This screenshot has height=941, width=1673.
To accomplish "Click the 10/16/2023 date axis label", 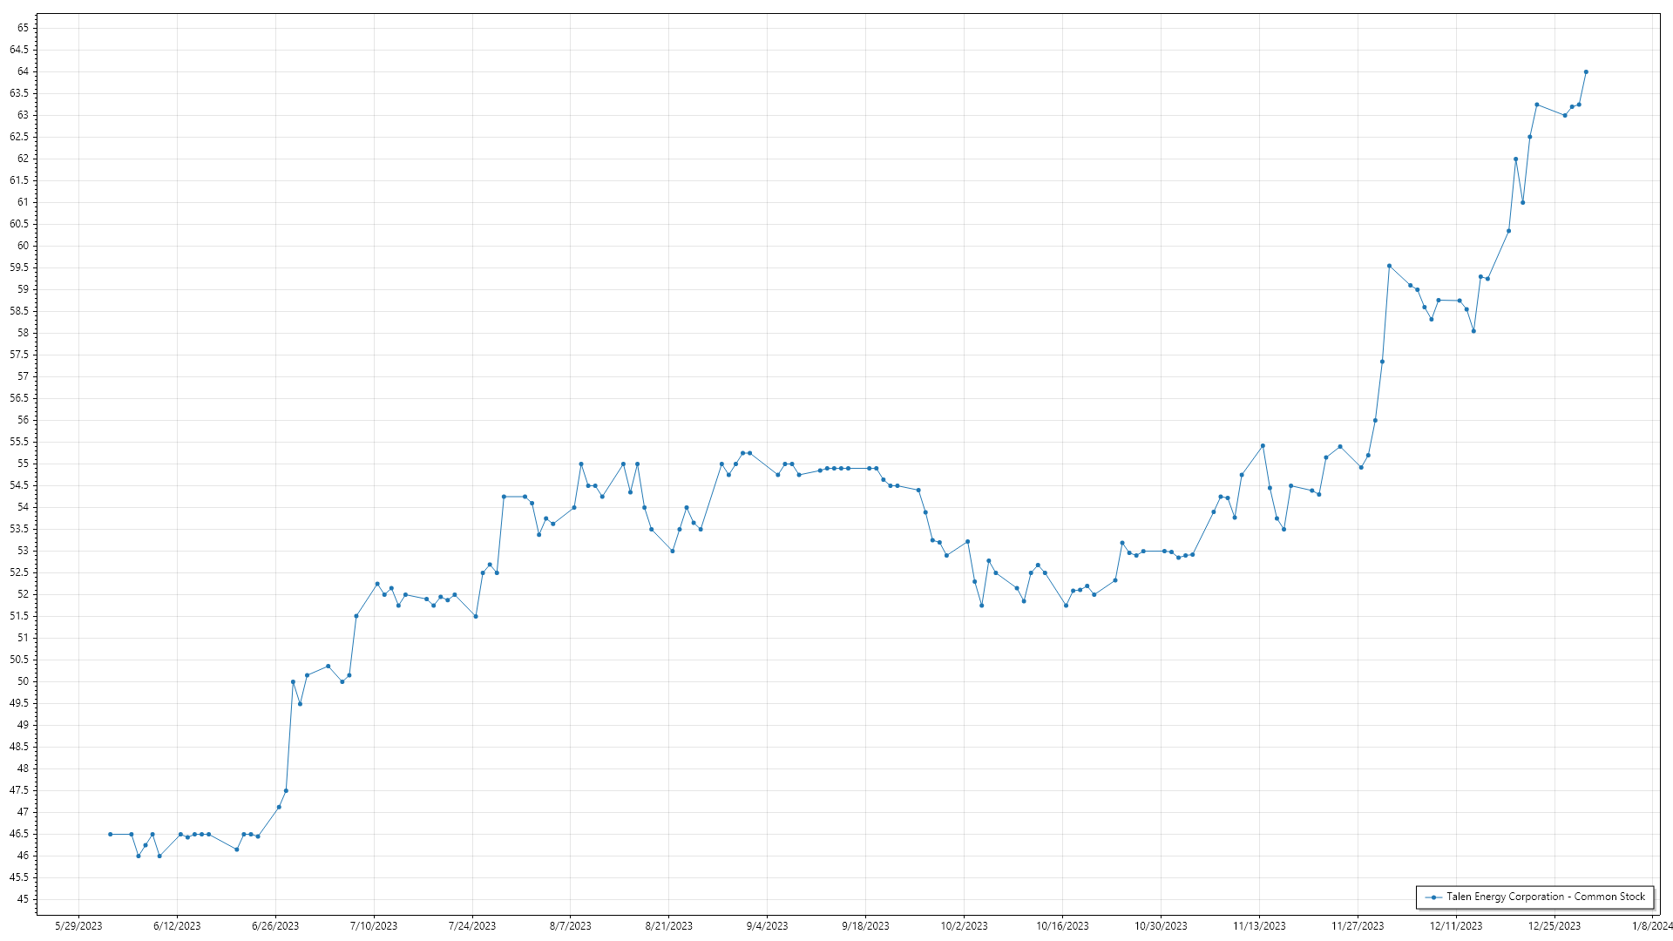I will click(x=1062, y=926).
